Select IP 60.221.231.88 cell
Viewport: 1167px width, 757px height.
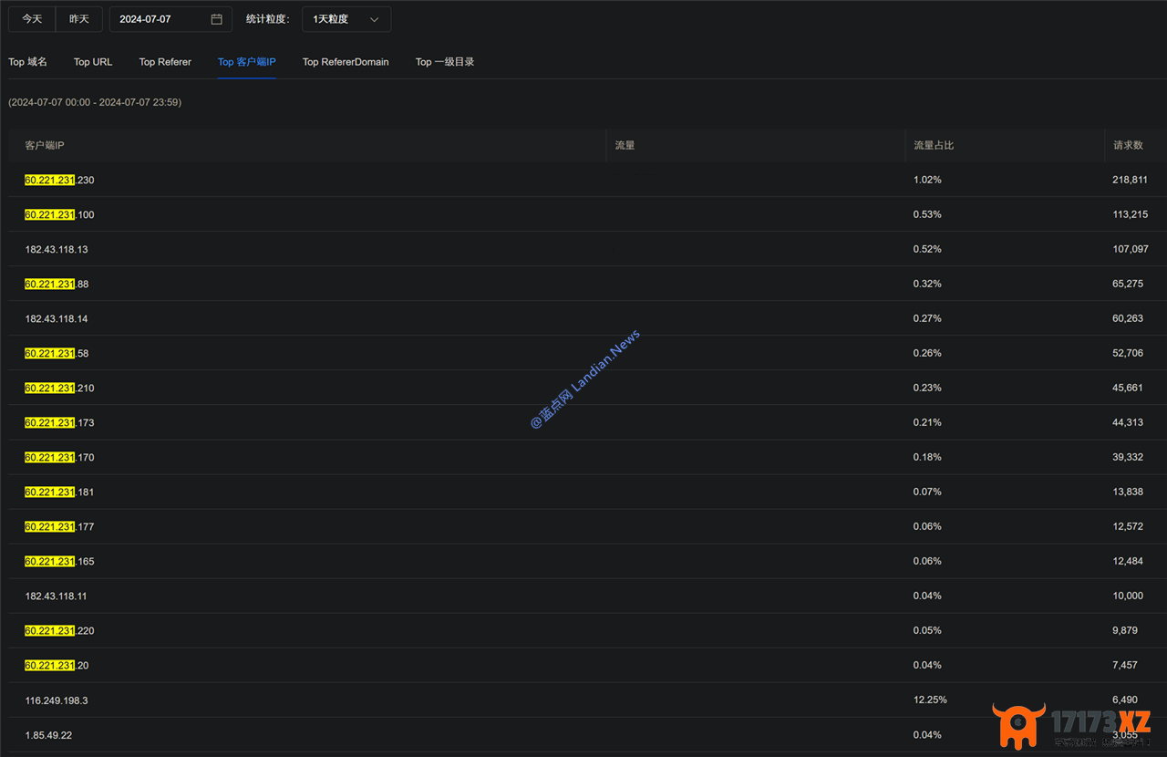coord(57,284)
